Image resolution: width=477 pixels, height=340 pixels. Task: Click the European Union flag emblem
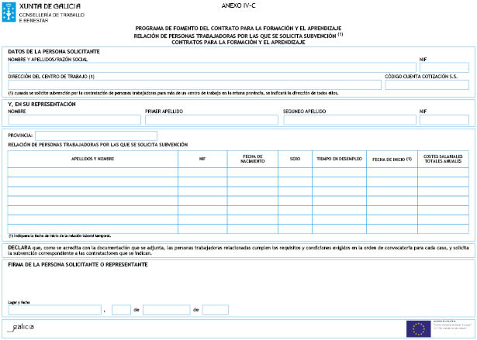(x=420, y=328)
